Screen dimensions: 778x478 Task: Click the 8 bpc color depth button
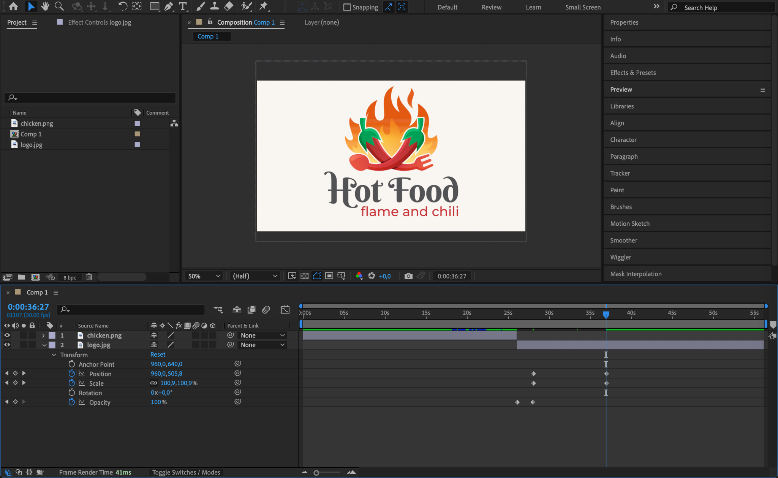pos(70,277)
